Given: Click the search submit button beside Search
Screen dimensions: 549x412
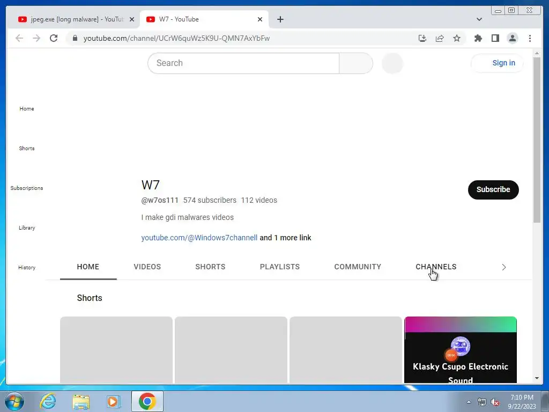Looking at the screenshot, I should pyautogui.click(x=356, y=63).
